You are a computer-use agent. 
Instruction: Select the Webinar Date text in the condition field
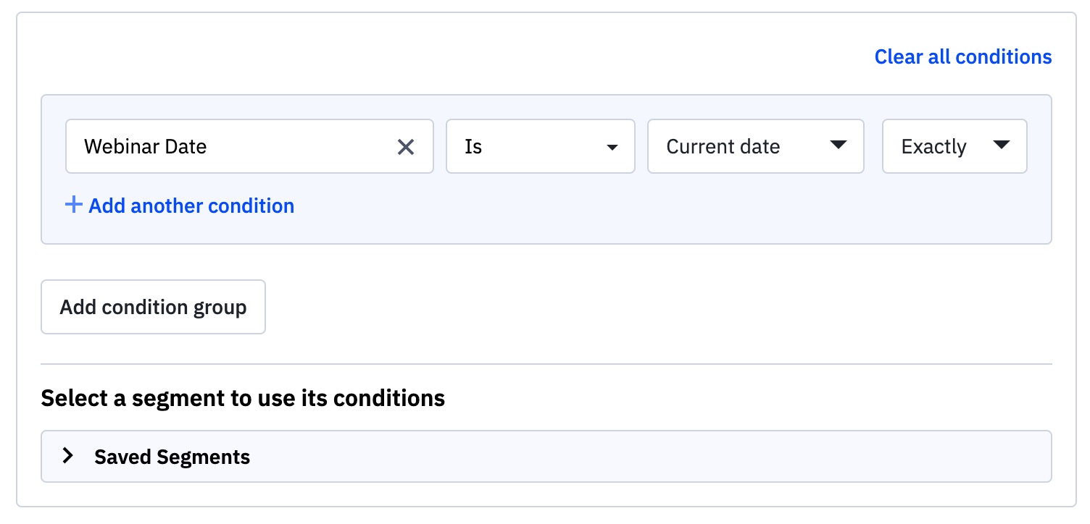(145, 147)
